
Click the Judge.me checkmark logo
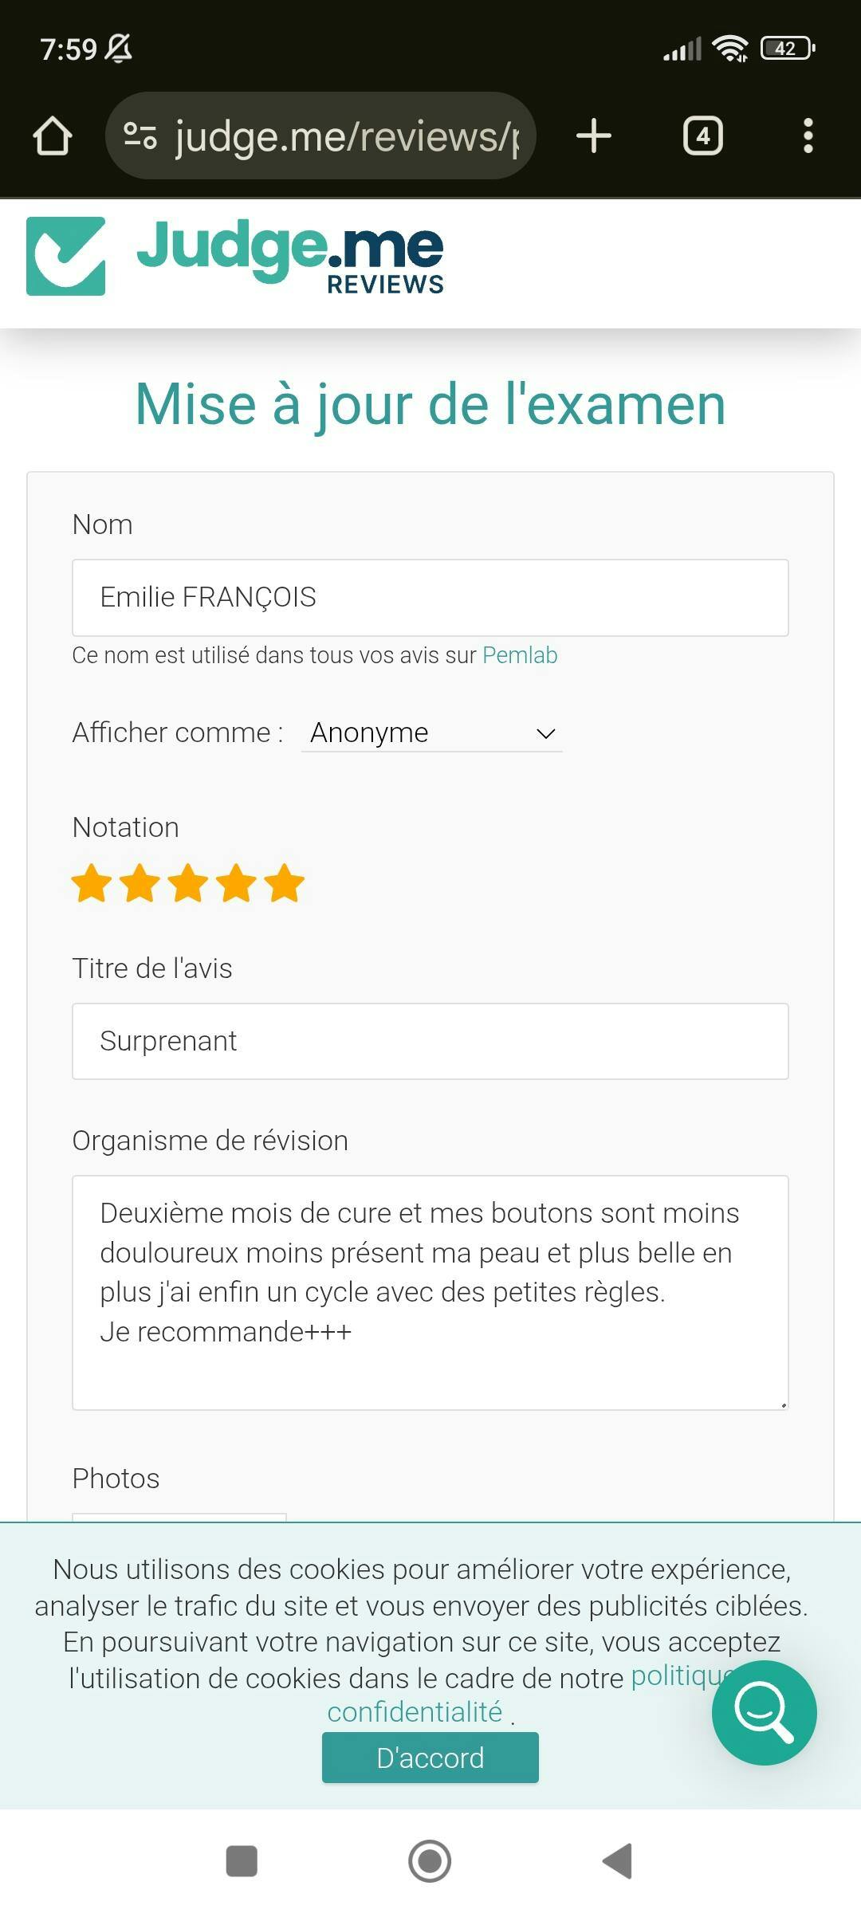tap(66, 257)
